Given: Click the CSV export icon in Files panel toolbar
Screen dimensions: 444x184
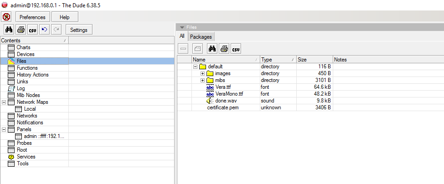Looking at the screenshot, I should pyautogui.click(x=236, y=49).
